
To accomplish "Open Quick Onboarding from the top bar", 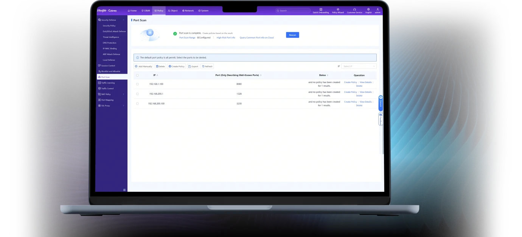I will click(321, 9).
